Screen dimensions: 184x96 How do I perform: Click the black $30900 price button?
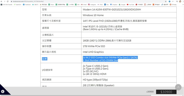tap(166, 92)
